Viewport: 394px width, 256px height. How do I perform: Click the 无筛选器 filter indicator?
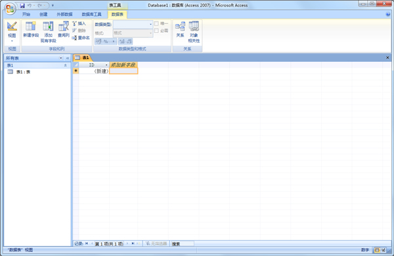pyautogui.click(x=156, y=244)
